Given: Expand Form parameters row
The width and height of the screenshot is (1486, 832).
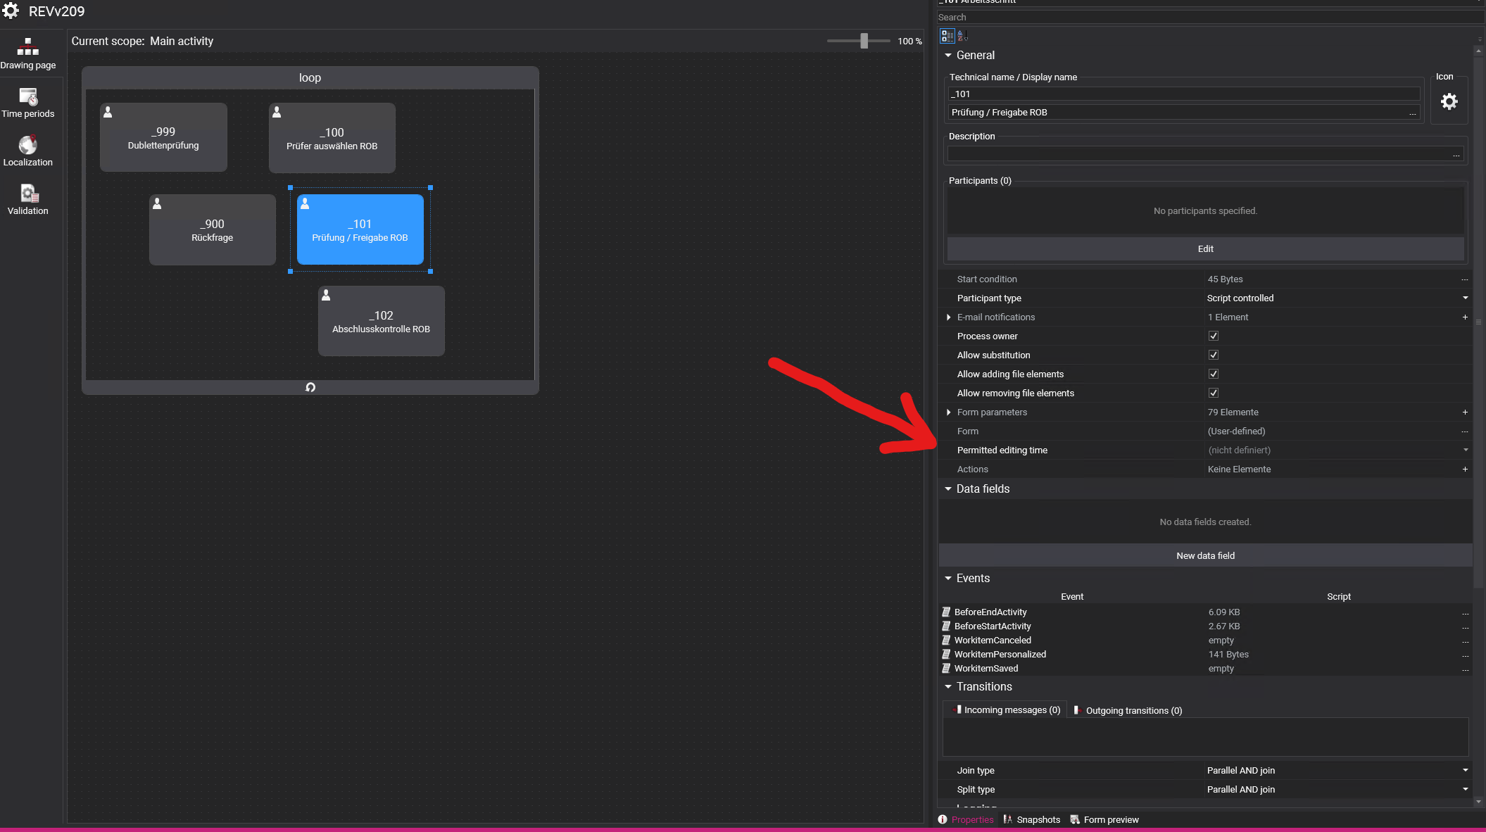Looking at the screenshot, I should coord(948,412).
